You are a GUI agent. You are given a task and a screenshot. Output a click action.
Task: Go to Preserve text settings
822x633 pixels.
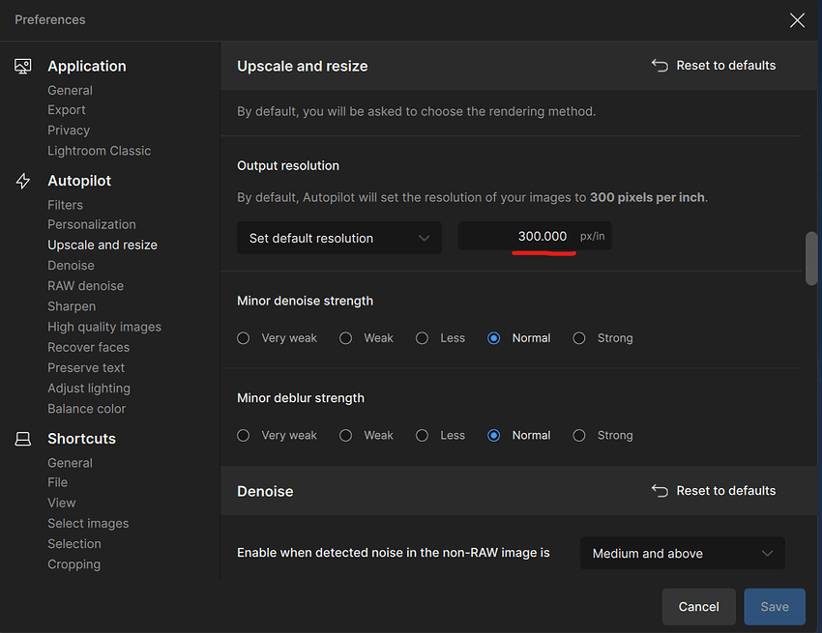[86, 368]
